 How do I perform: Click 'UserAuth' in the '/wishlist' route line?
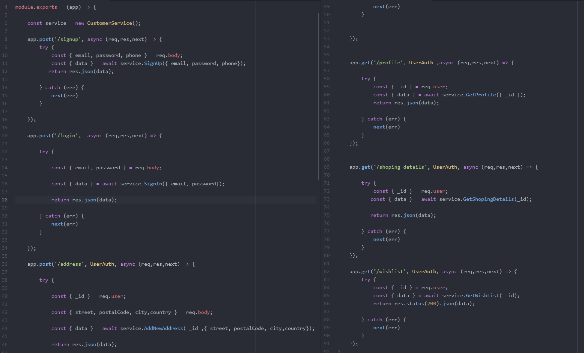[424, 271]
